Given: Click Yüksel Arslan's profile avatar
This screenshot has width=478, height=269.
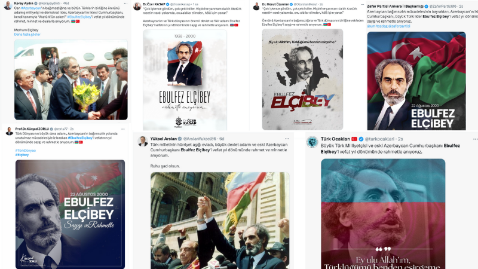Looking at the screenshot, I should click(142, 141).
